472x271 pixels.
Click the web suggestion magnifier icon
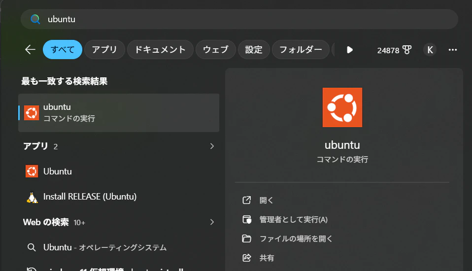pos(32,247)
